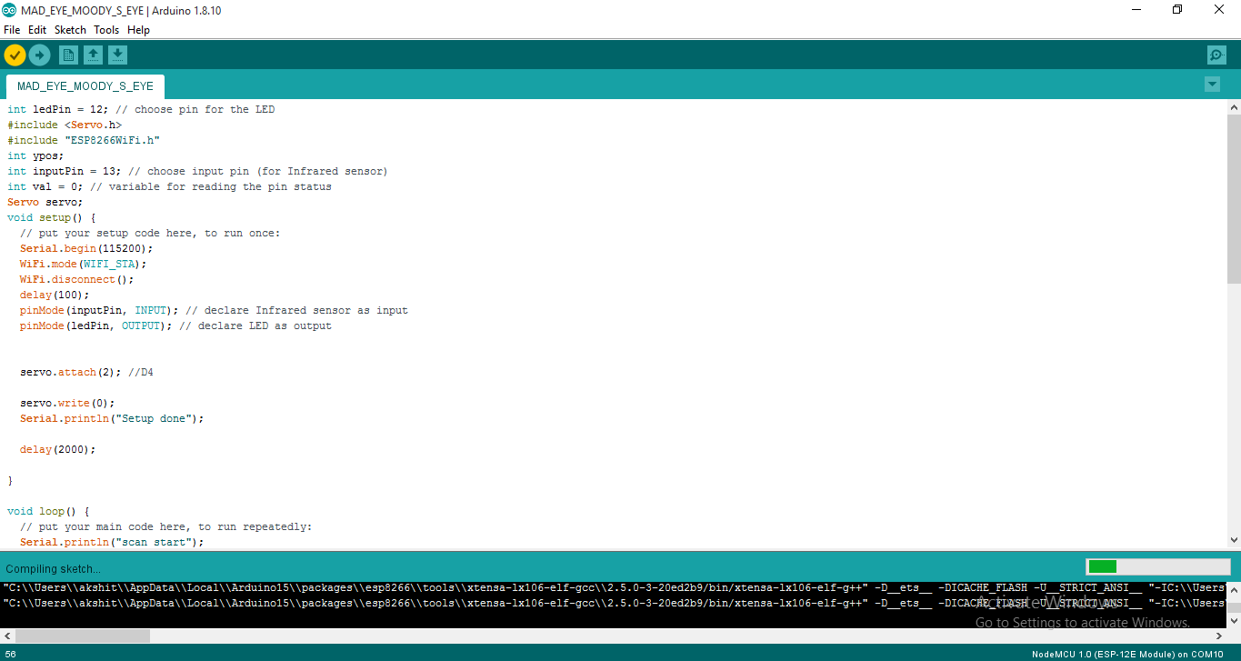
Task: Open the Tools menu
Action: (x=106, y=30)
